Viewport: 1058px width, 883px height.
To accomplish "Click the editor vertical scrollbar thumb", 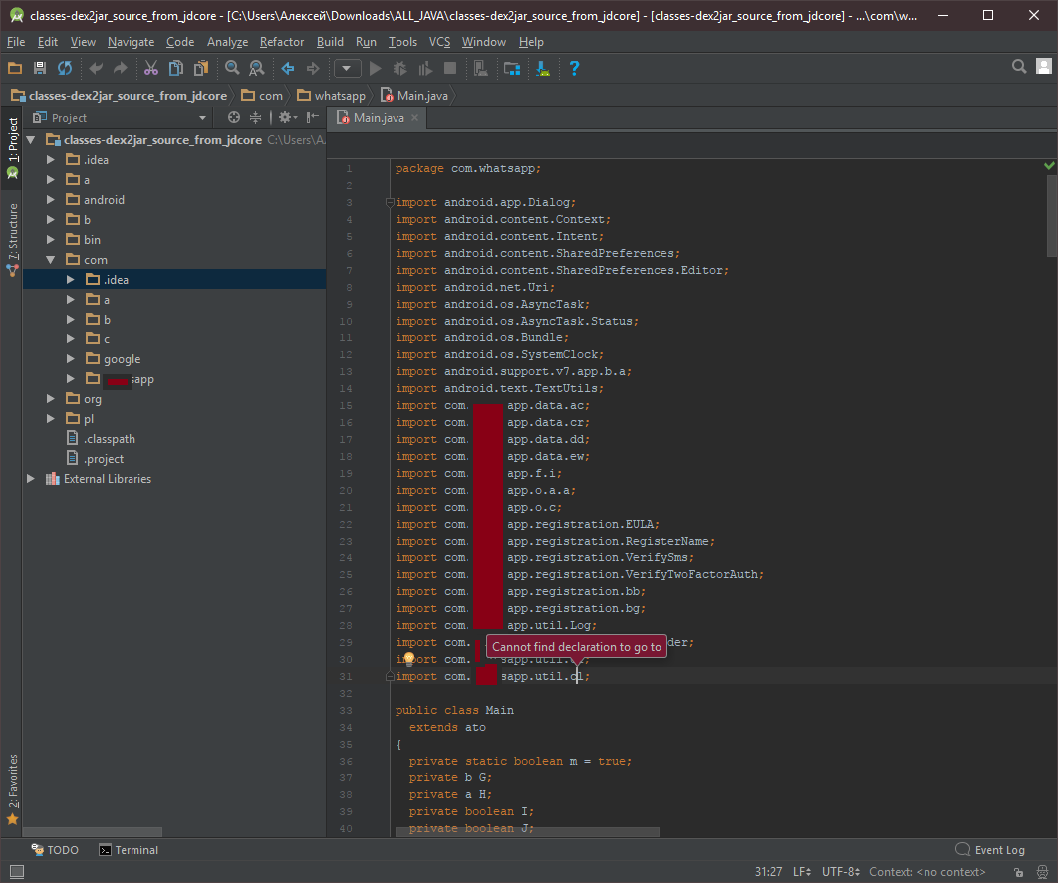I will click(1052, 216).
